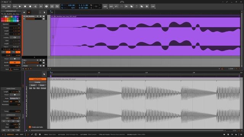Image resolution: width=244 pixels, height=137 pixels.
Task: Click the Undo arrow in the toolbar
Action: [116, 6]
